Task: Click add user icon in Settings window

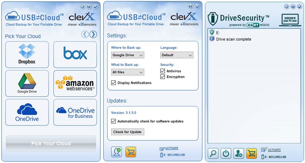Action: tap(116, 152)
